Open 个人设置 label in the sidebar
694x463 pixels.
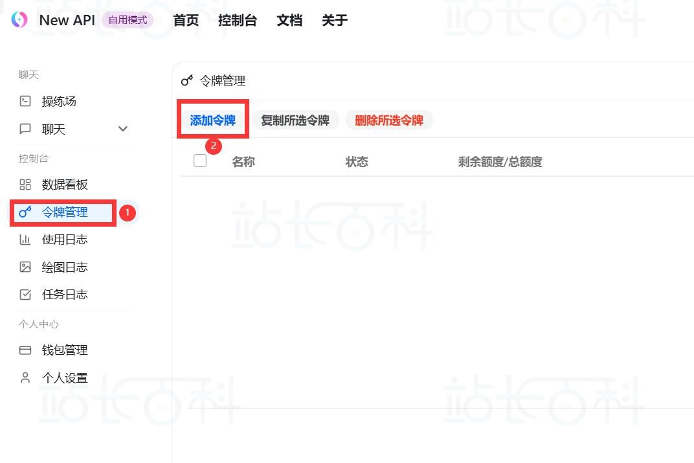(x=65, y=378)
